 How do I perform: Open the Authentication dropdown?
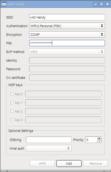point(67,26)
